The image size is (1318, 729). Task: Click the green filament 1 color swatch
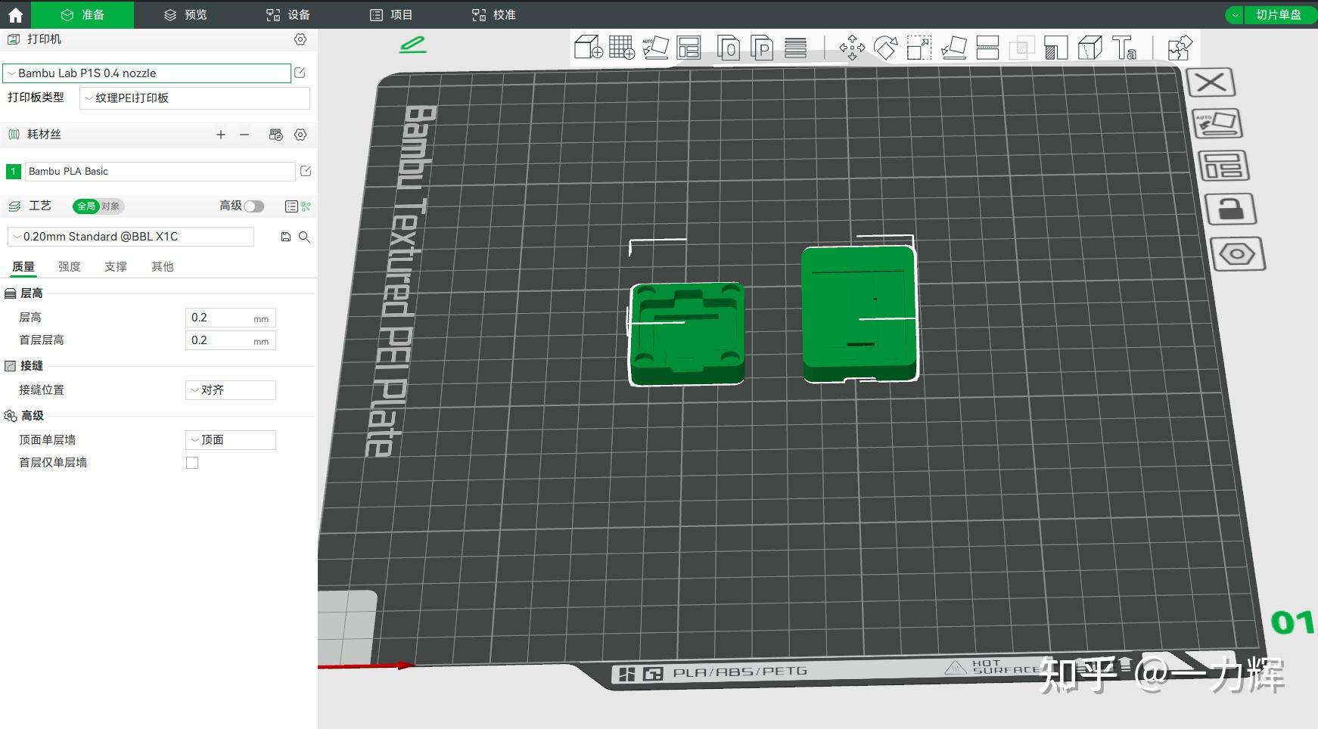[x=13, y=172]
